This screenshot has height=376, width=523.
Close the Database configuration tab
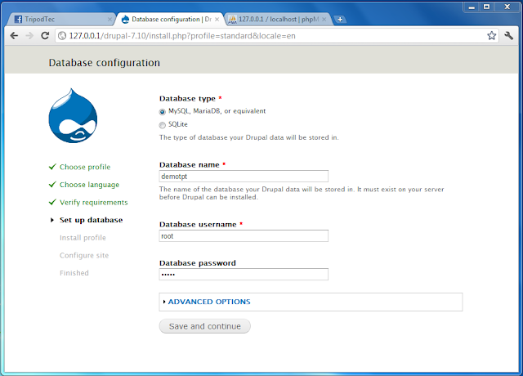[x=217, y=20]
